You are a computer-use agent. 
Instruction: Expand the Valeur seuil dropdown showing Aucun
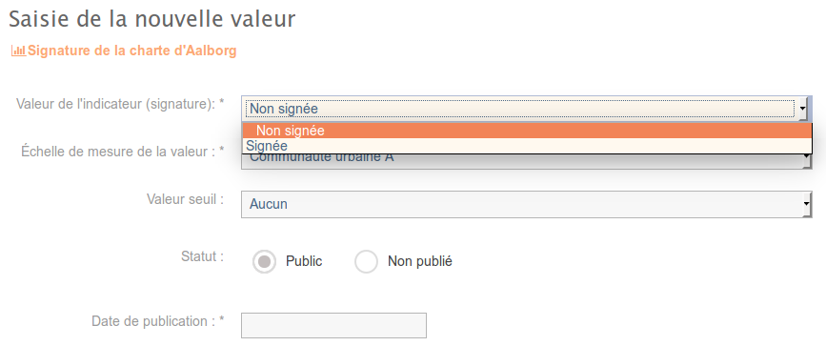pyautogui.click(x=526, y=204)
